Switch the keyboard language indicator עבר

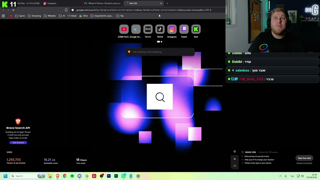[292, 176]
